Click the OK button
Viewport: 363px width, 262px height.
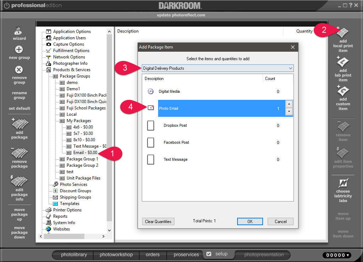250,222
